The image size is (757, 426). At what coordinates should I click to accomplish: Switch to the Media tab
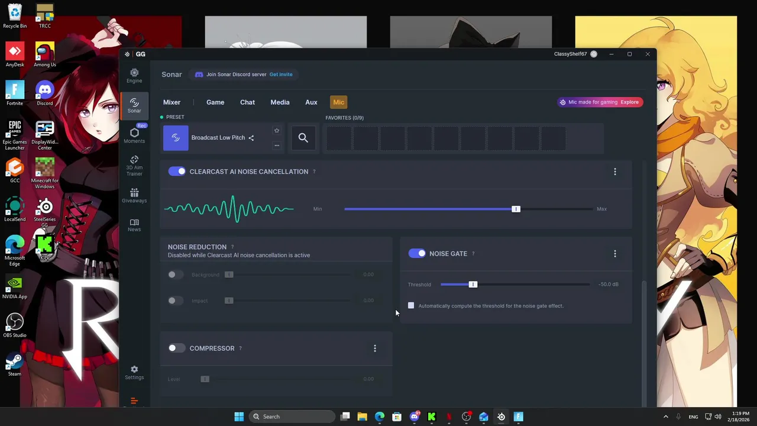click(280, 102)
